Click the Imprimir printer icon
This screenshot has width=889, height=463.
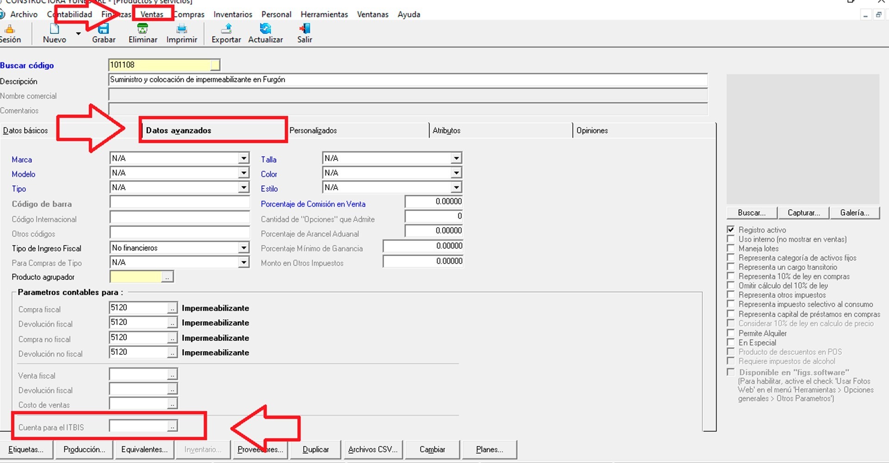point(182,29)
